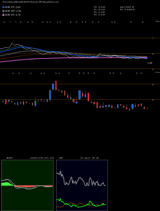
Task: Click the ADX (14 day) values text
Action: point(89,158)
